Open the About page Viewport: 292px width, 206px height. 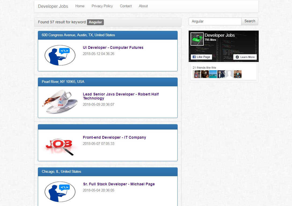pos(143,6)
